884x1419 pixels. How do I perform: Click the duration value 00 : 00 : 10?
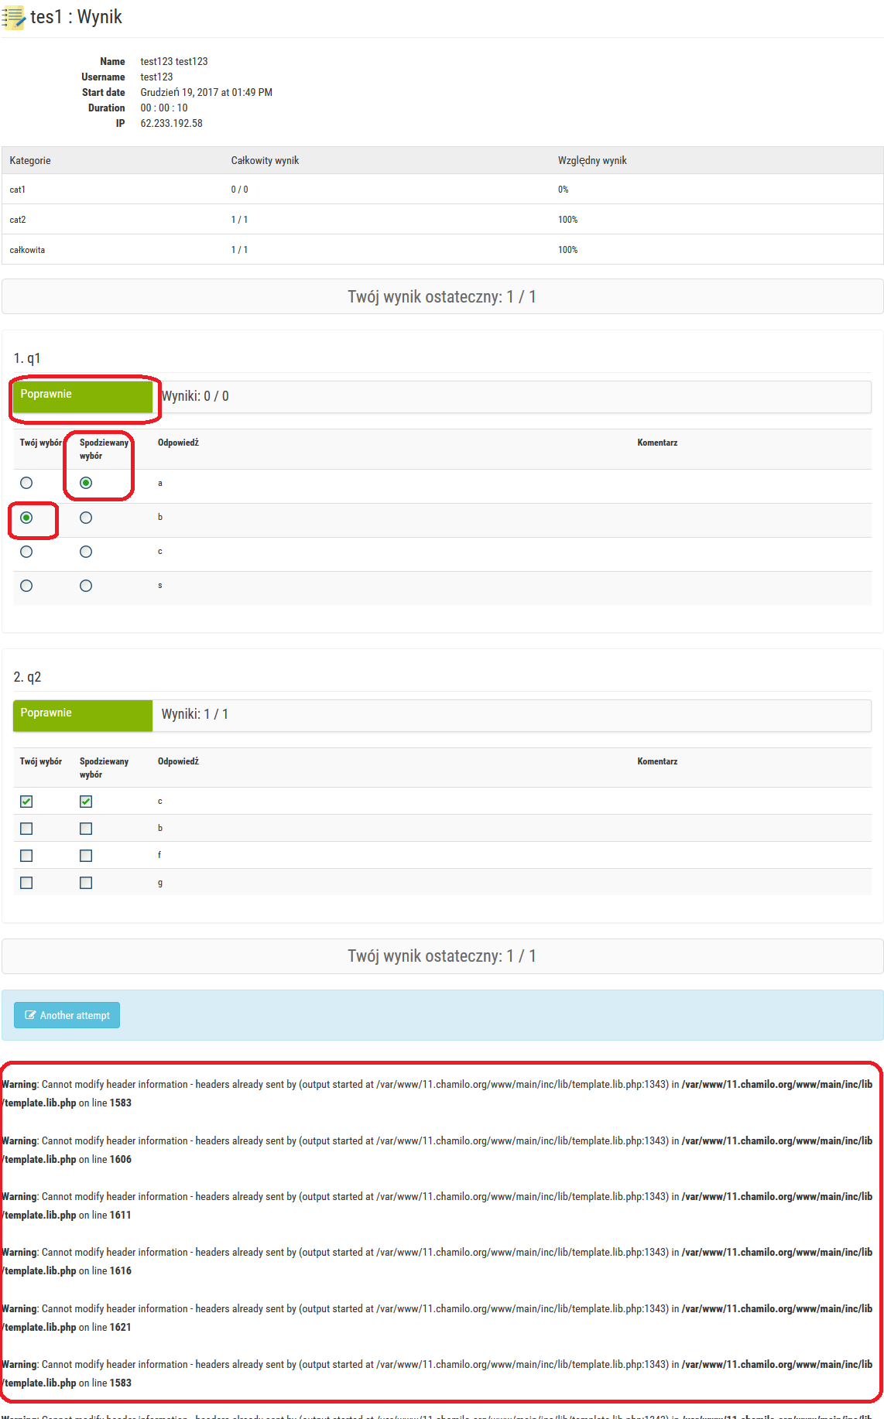pos(163,108)
